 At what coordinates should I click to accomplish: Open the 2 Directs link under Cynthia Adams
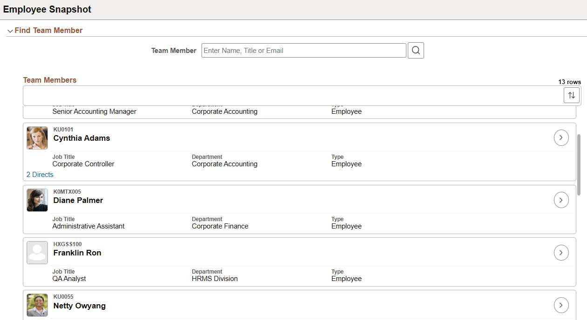[40, 174]
